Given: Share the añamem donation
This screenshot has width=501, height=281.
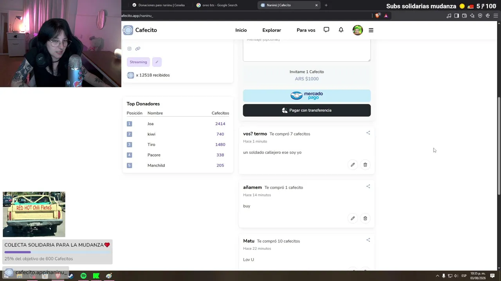Looking at the screenshot, I should tap(368, 187).
